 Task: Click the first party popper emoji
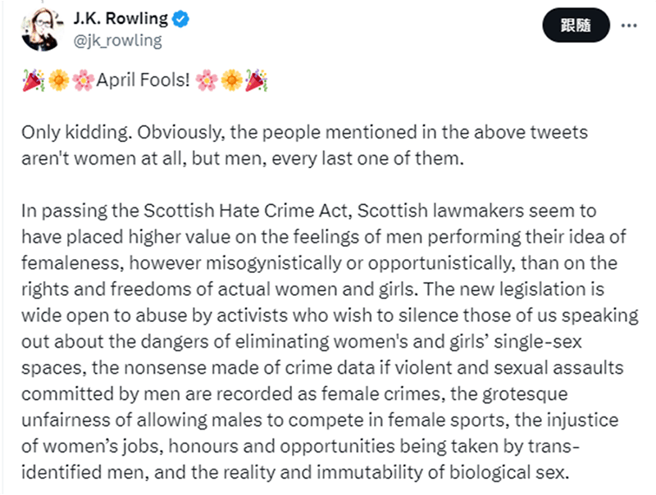pos(32,81)
